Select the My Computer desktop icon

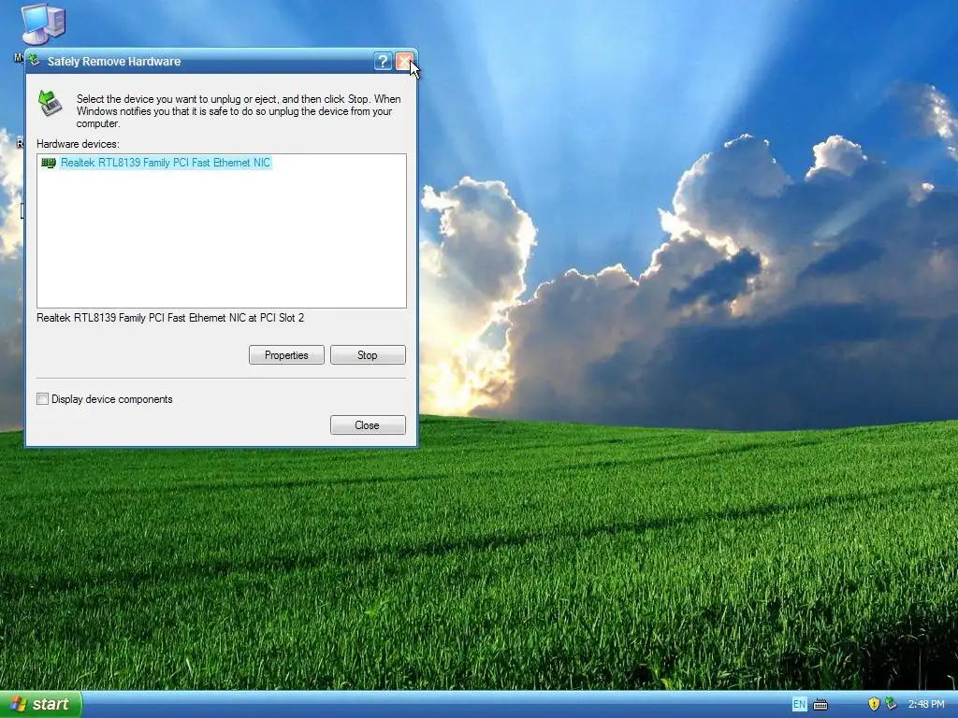point(43,24)
